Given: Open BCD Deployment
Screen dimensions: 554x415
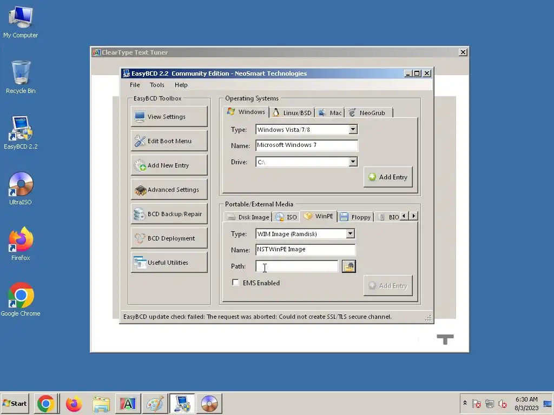Looking at the screenshot, I should coord(169,238).
